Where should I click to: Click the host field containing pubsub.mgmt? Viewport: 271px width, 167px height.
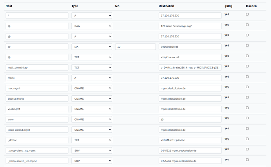[x=37, y=98]
